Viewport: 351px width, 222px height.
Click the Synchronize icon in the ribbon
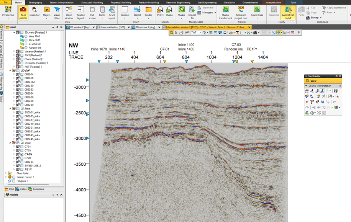[x=257, y=11]
